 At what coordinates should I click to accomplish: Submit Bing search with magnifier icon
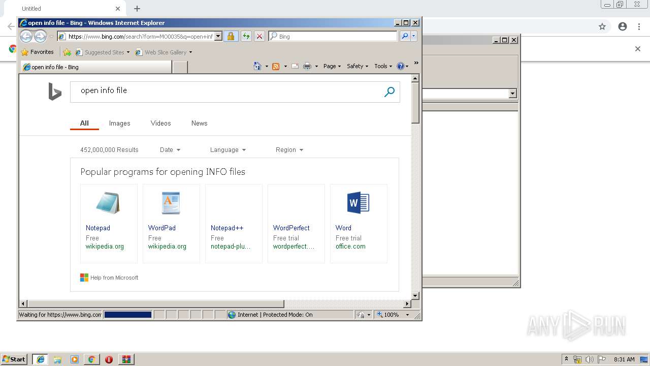tap(389, 92)
